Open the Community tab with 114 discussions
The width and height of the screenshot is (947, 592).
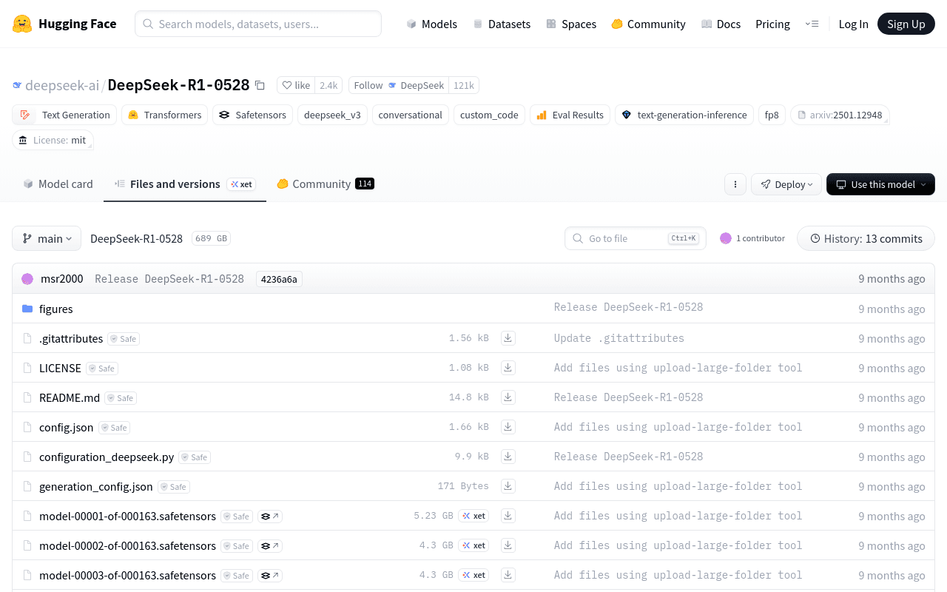coord(326,184)
